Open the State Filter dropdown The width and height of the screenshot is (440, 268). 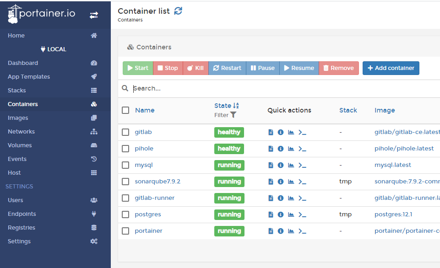(225, 115)
